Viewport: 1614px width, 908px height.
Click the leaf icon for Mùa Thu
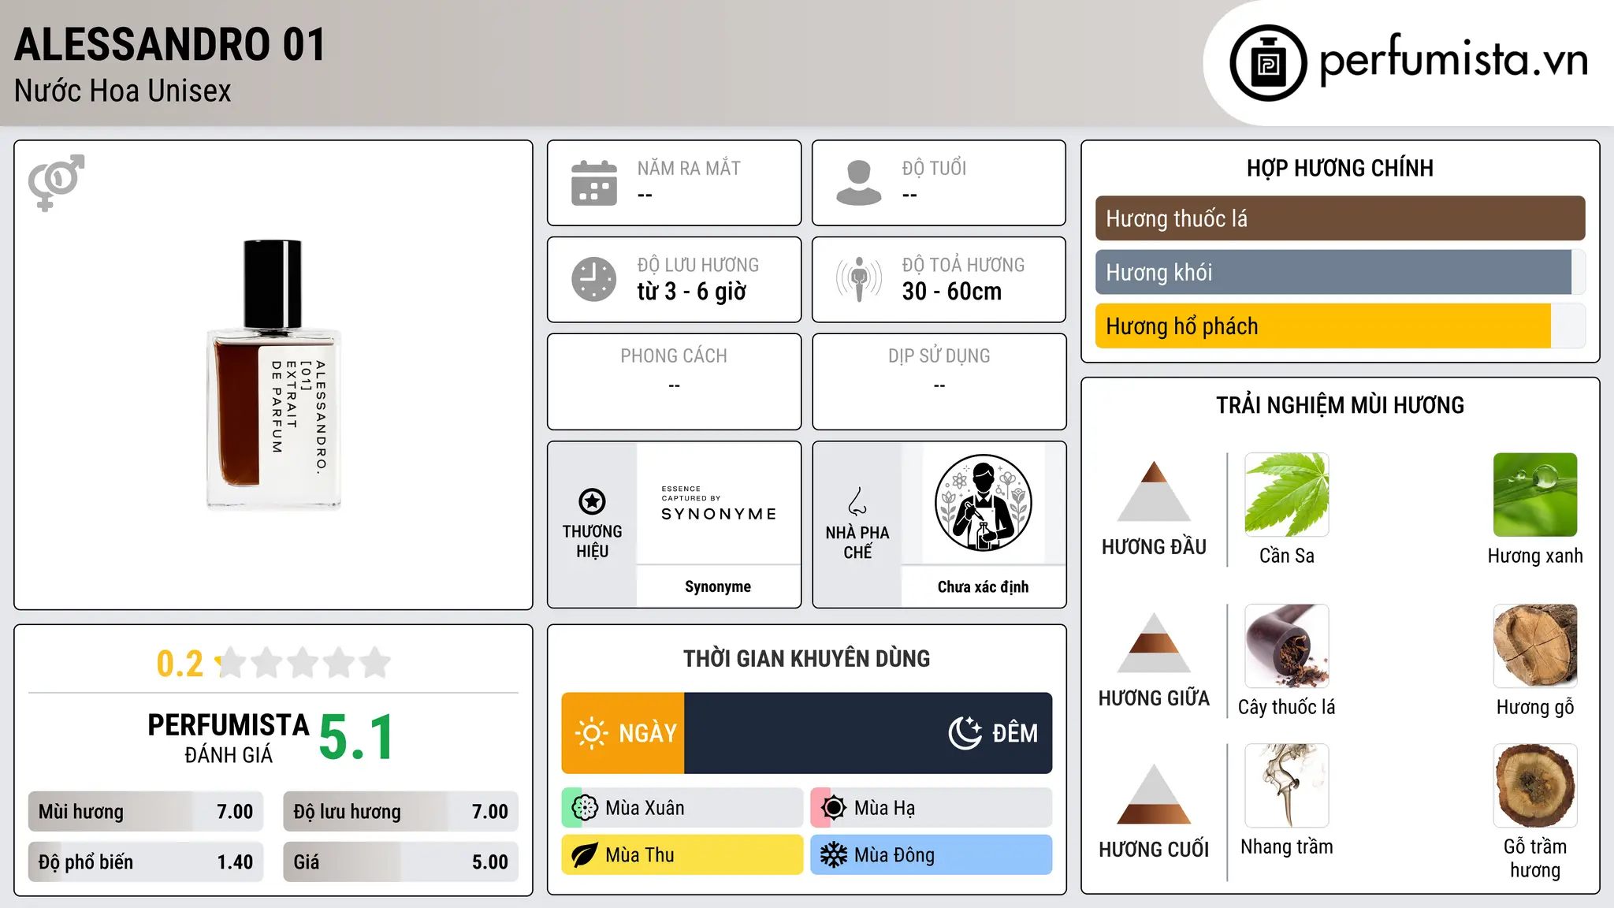[x=585, y=855]
